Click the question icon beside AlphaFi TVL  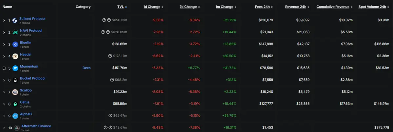pos(110,116)
